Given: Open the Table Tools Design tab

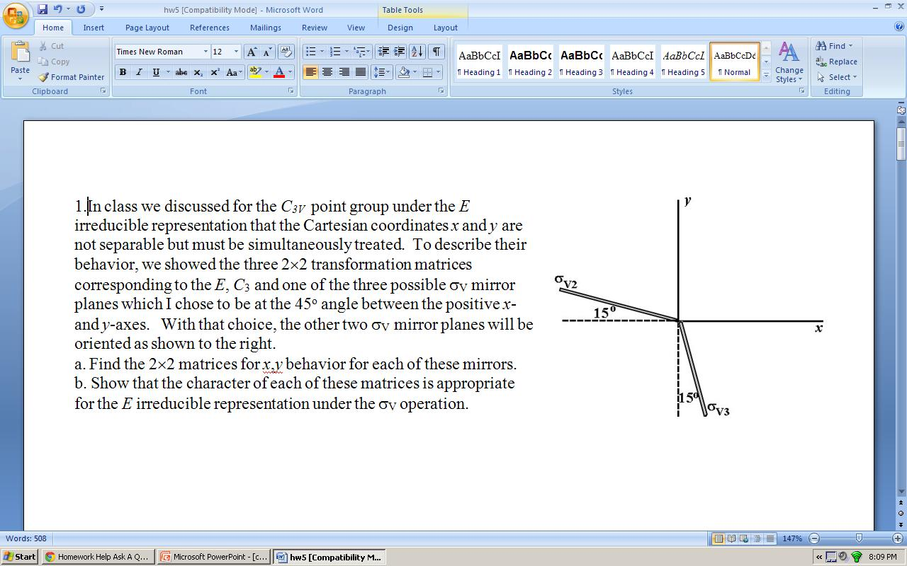Looking at the screenshot, I should click(x=400, y=28).
